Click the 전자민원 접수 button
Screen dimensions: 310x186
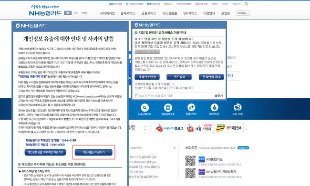[211, 77]
